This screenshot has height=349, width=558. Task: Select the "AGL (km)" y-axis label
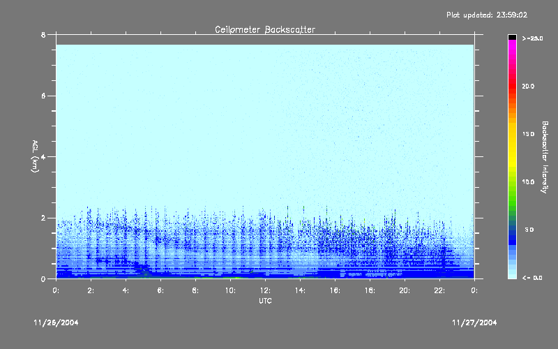click(x=35, y=156)
